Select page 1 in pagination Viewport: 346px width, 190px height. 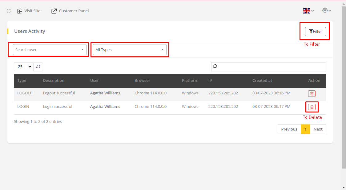pyautogui.click(x=305, y=129)
